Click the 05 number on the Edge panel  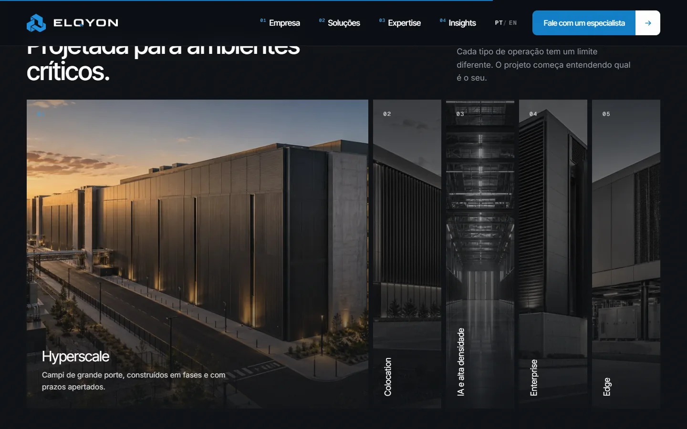pos(606,114)
